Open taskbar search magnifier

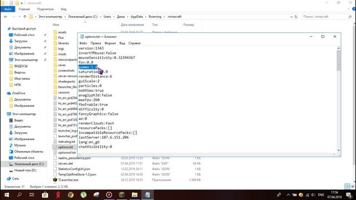click(19, 195)
